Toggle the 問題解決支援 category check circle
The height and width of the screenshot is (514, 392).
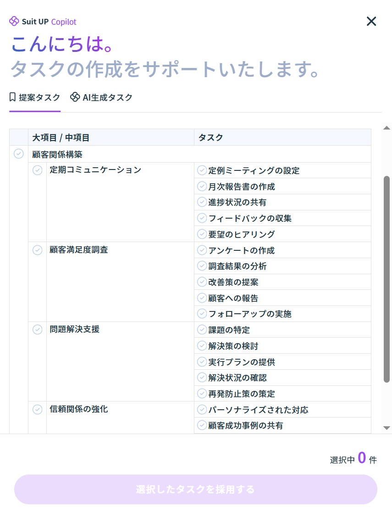pyautogui.click(x=38, y=330)
